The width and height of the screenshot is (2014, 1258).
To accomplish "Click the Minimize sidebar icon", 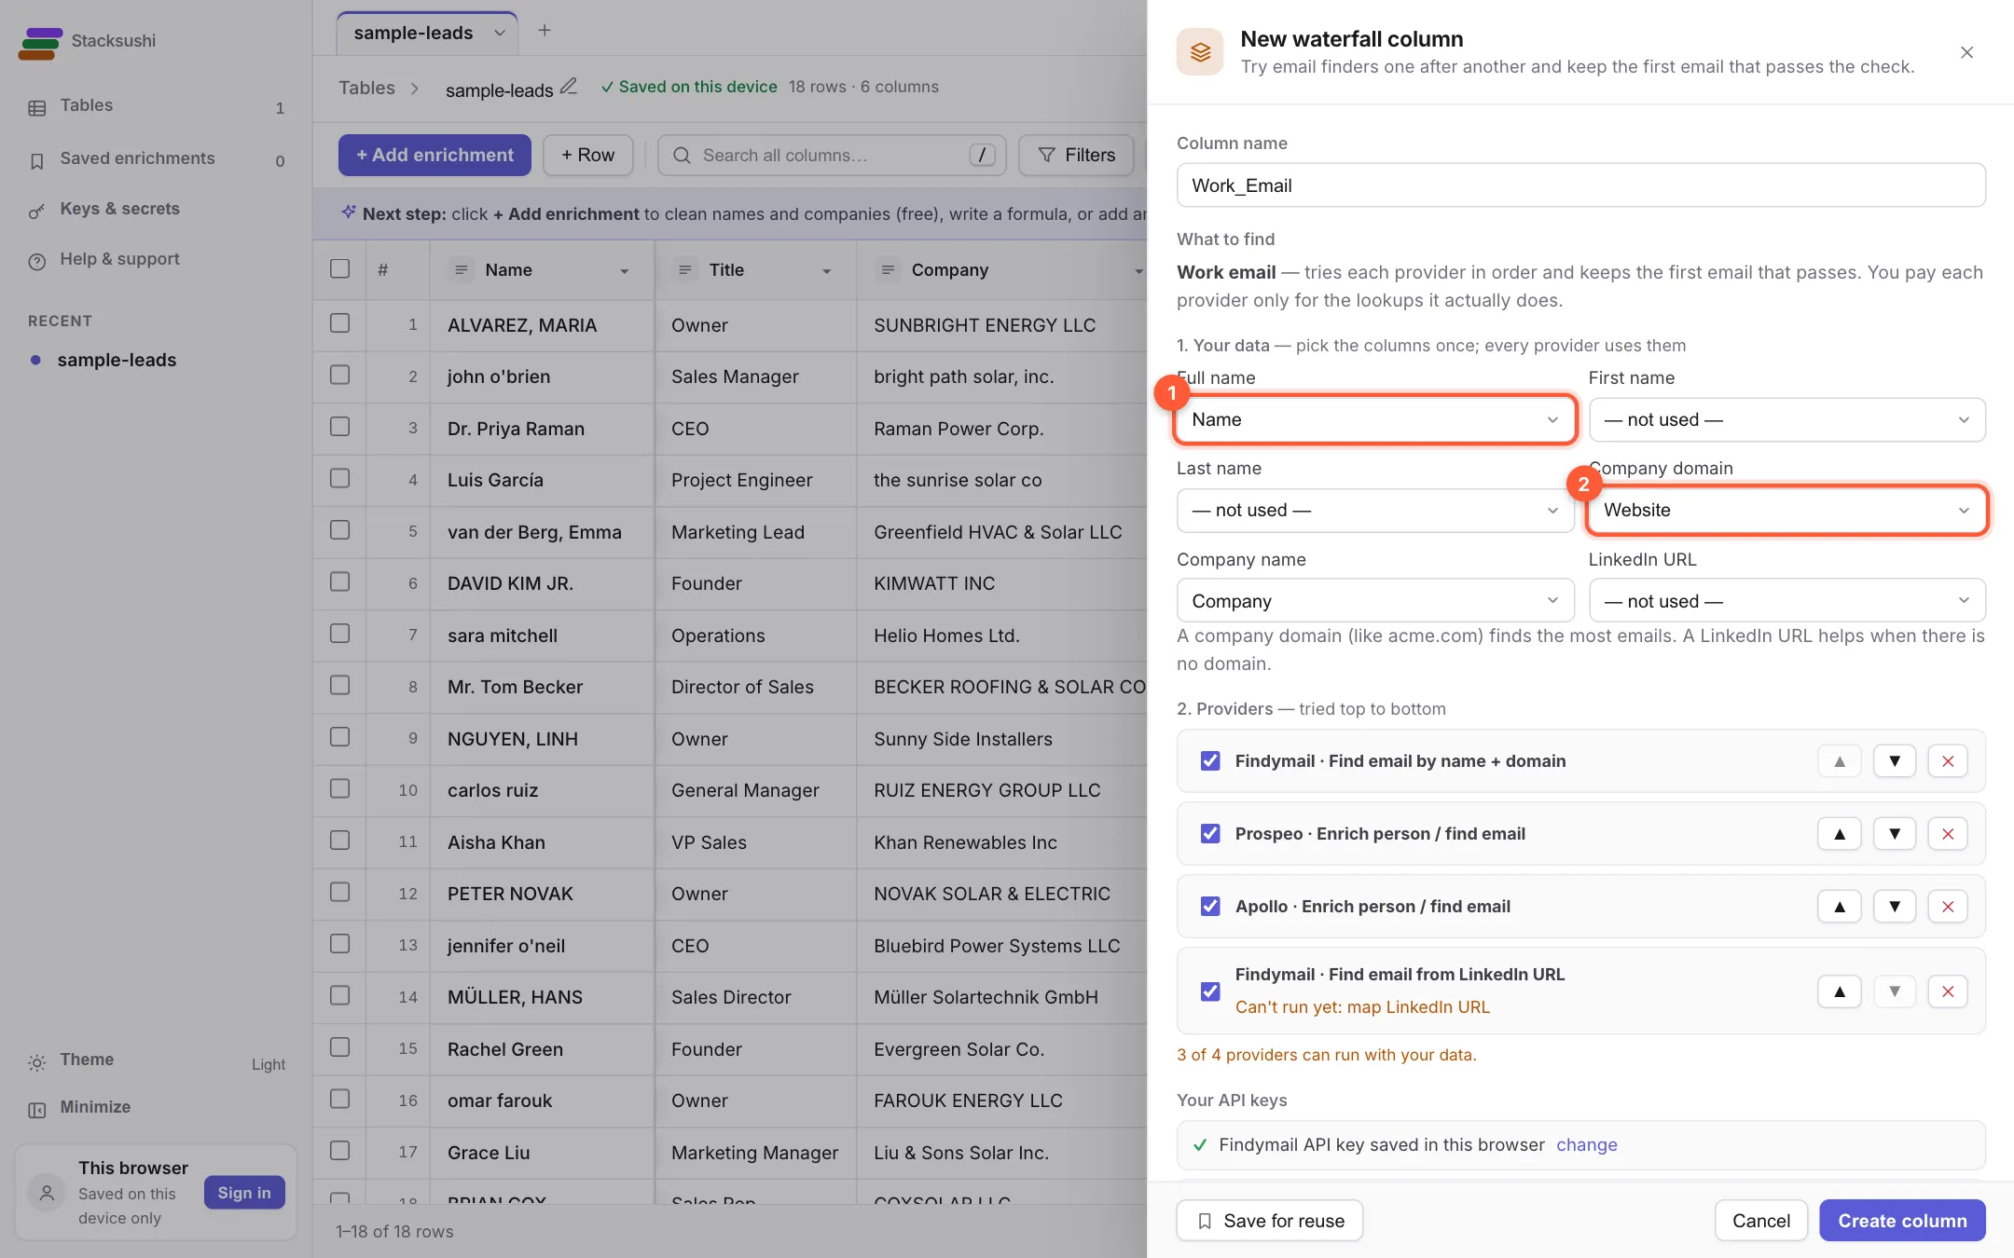I will (x=37, y=1109).
